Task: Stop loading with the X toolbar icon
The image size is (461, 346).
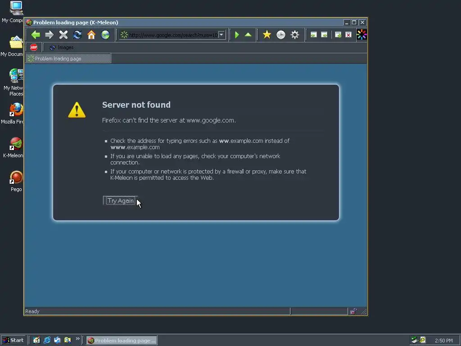Action: [63, 35]
